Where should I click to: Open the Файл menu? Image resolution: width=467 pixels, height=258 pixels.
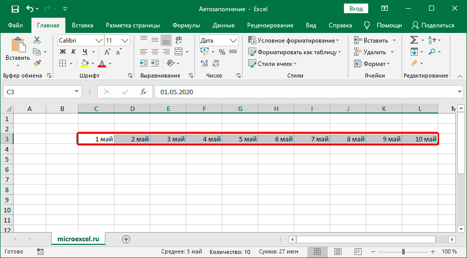(x=15, y=25)
